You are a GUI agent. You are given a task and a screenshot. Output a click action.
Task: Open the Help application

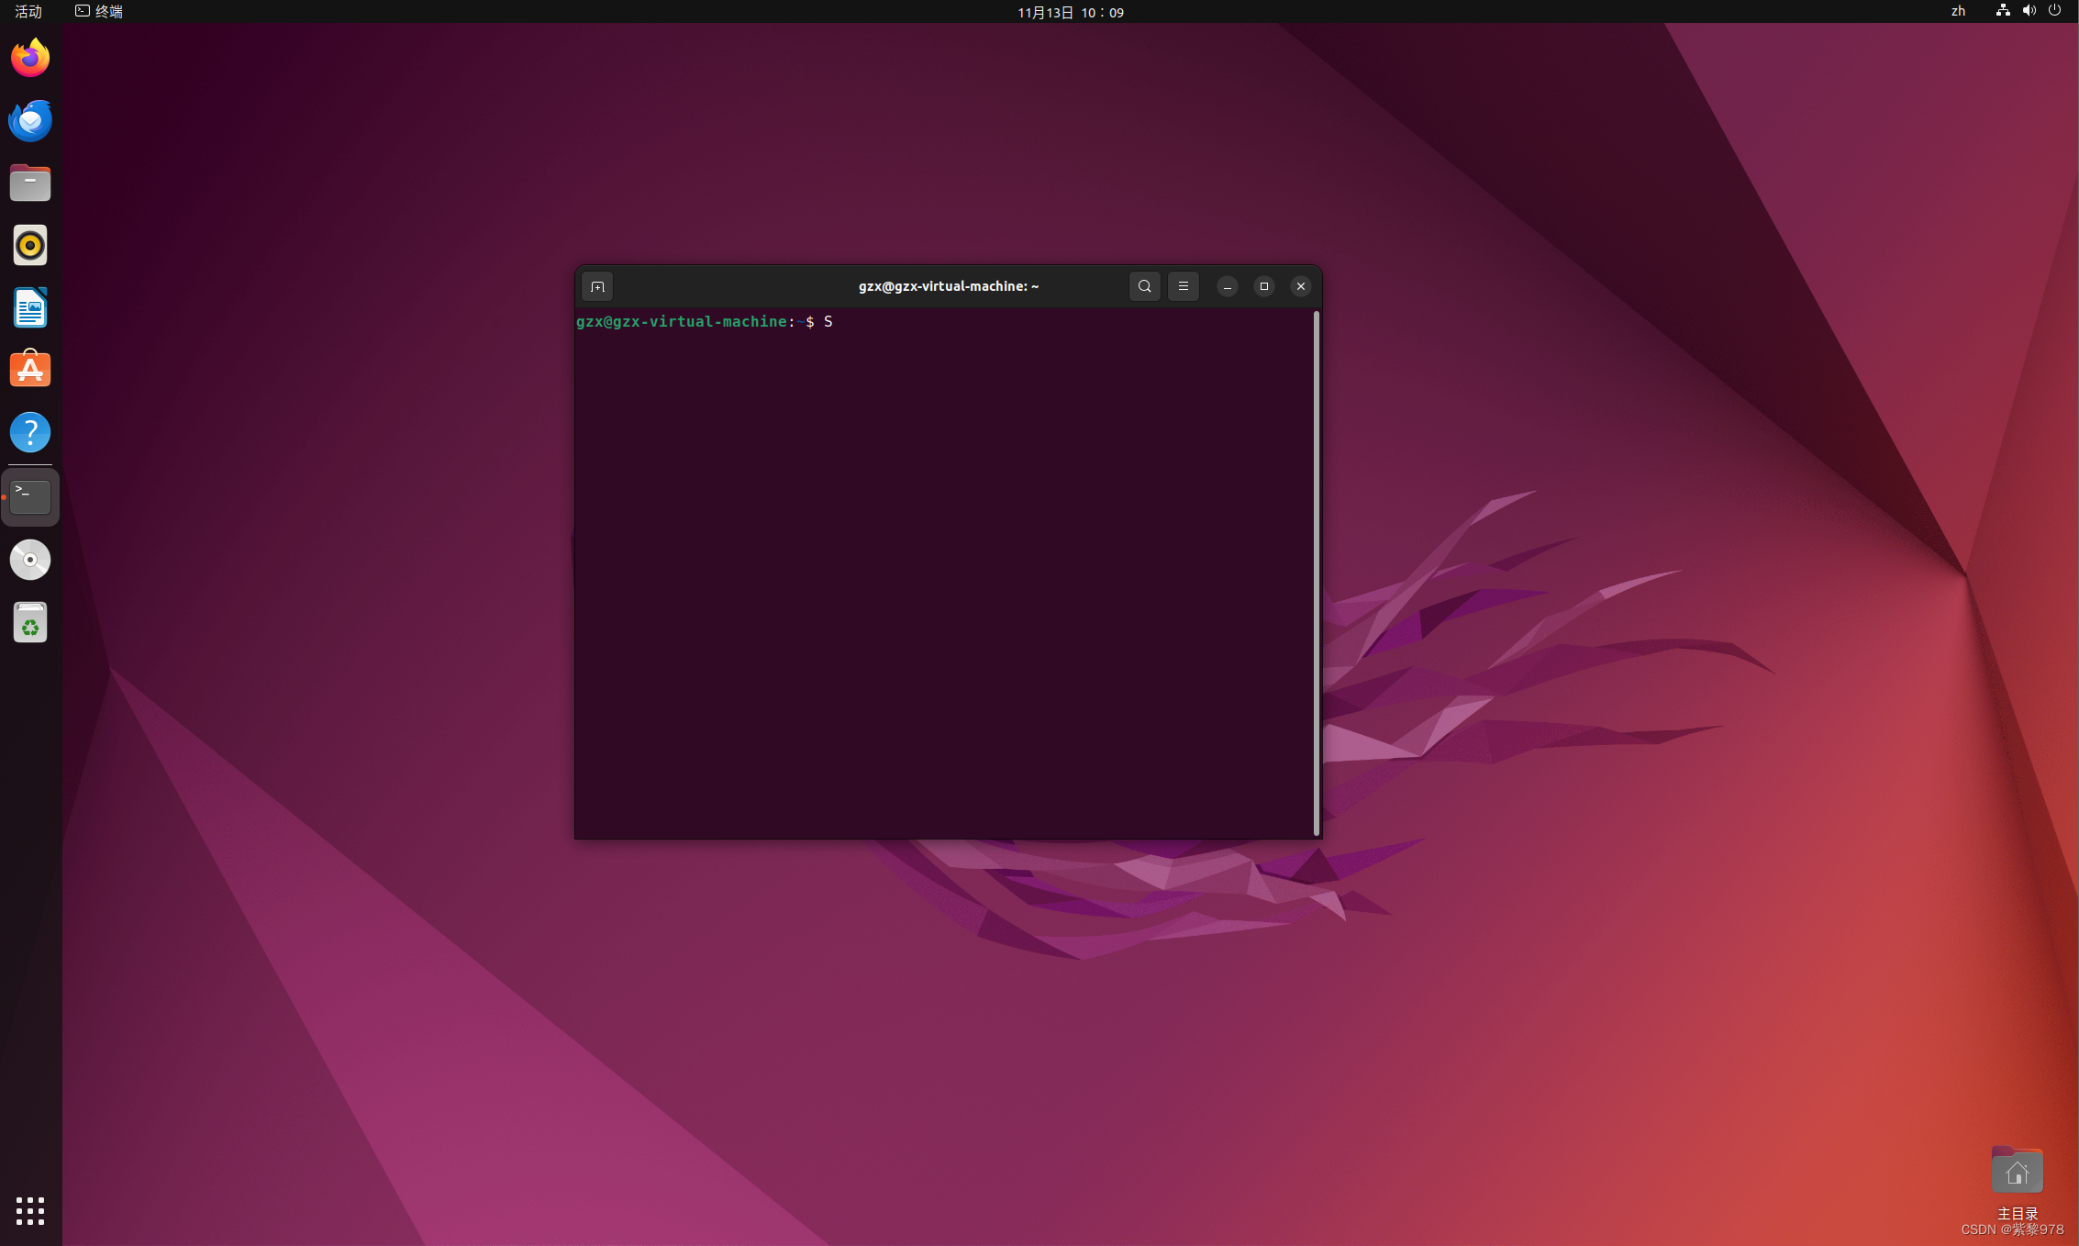pos(30,432)
